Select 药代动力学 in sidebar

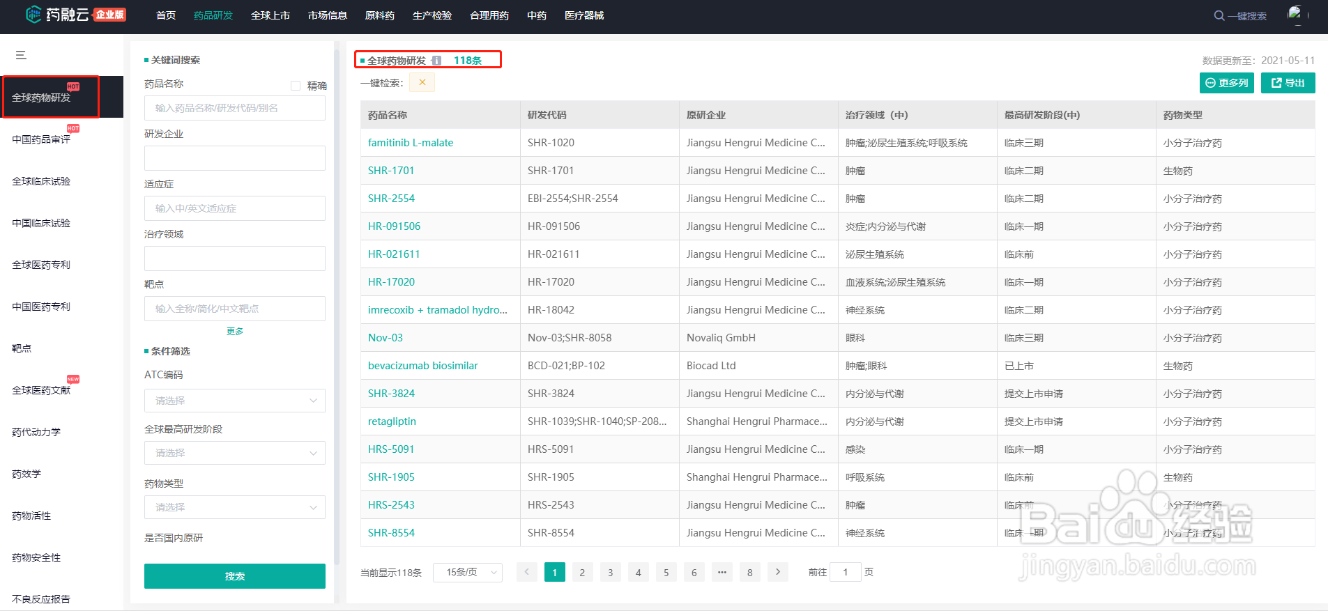[x=36, y=432]
